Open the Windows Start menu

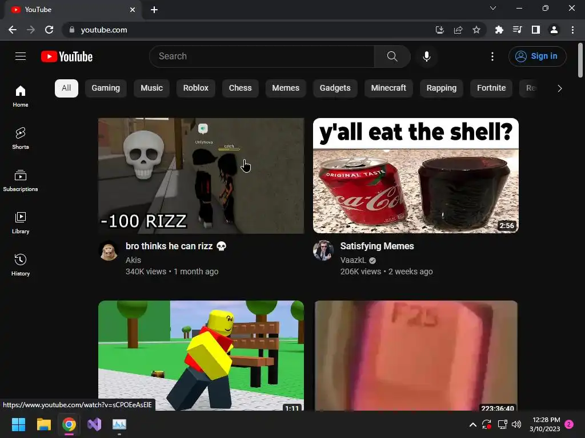tap(18, 424)
